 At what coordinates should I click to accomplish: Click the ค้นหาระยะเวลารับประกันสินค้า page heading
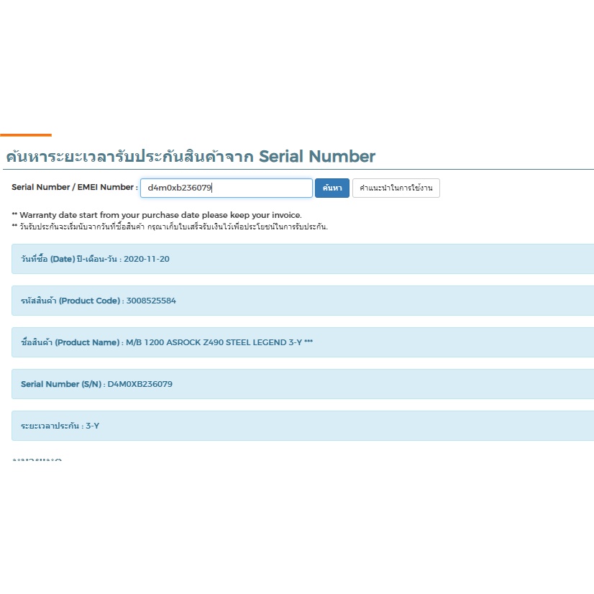[x=191, y=156]
